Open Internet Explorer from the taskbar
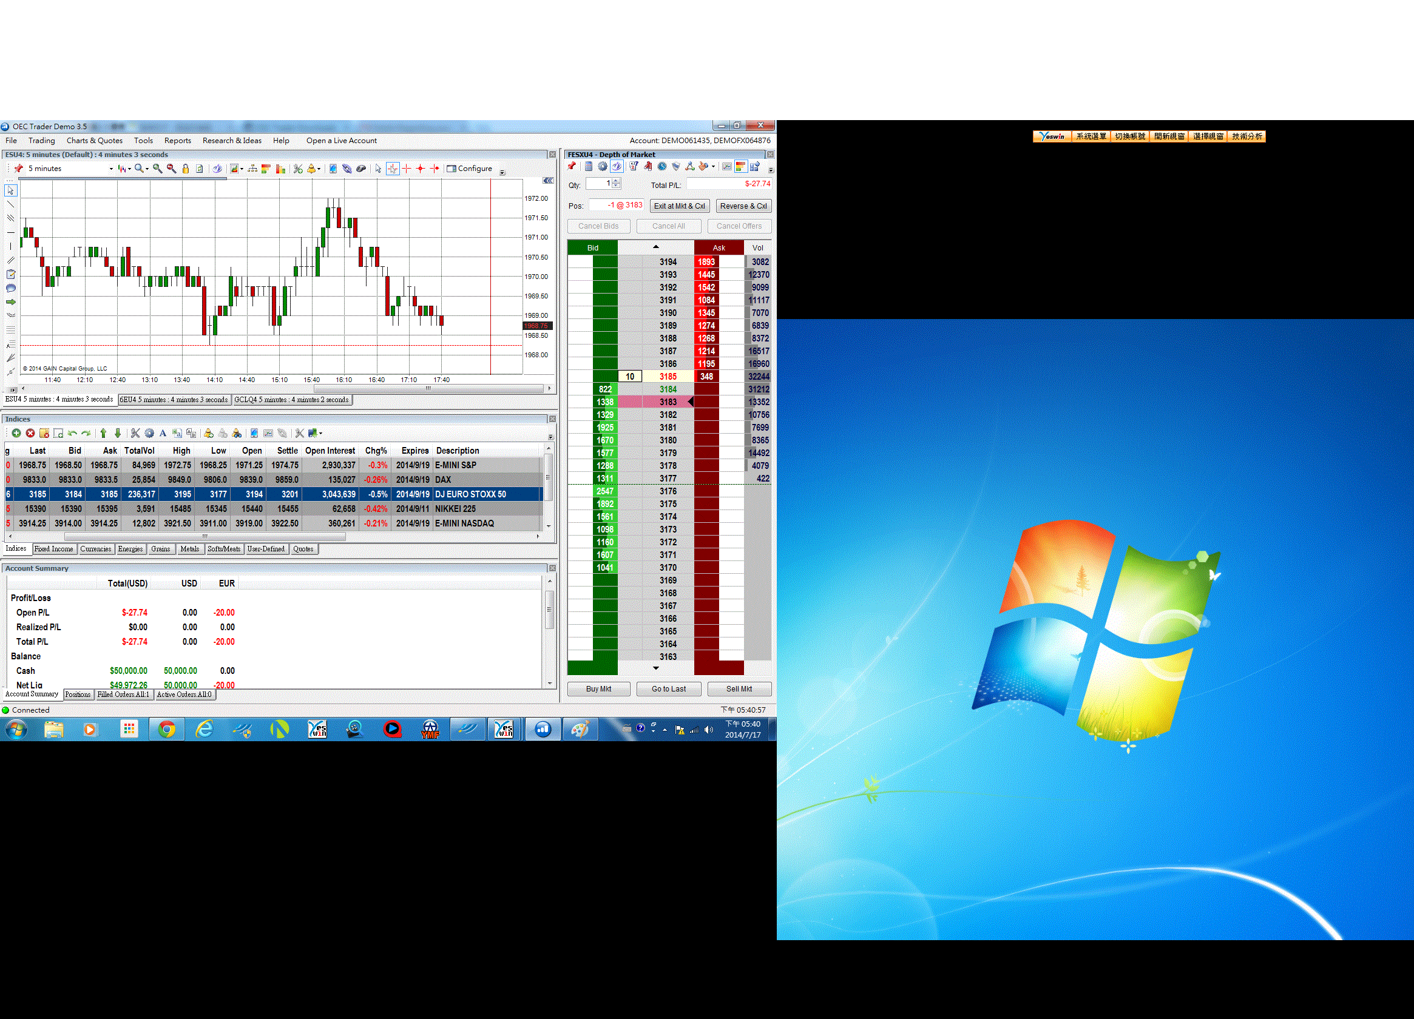The height and width of the screenshot is (1019, 1414). [x=205, y=729]
